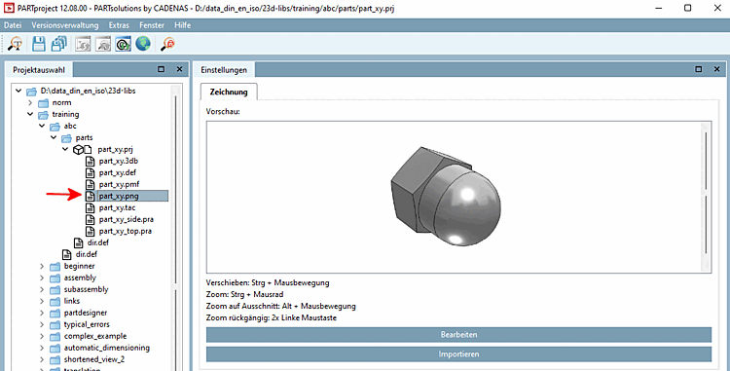Expand the beginner folder node
This screenshot has width=730, height=371.
tap(42, 266)
